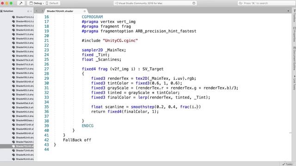The width and height of the screenshot is (296, 166).
Task: Click the Shader57bLit file icon
Action: click(x=13, y=60)
